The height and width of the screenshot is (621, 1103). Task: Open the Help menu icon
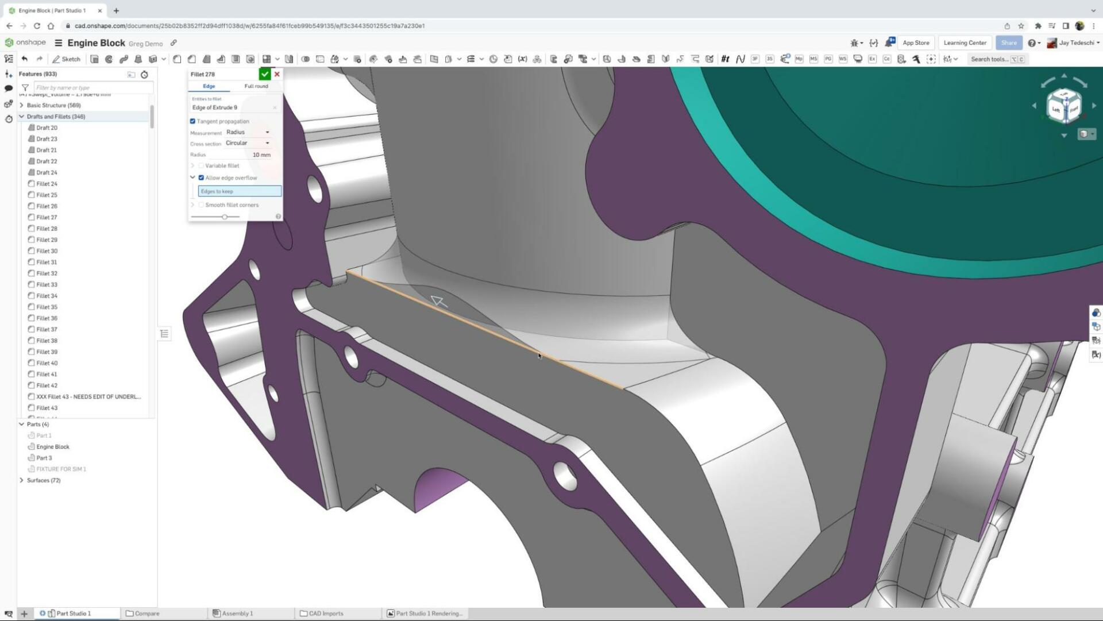[1032, 43]
